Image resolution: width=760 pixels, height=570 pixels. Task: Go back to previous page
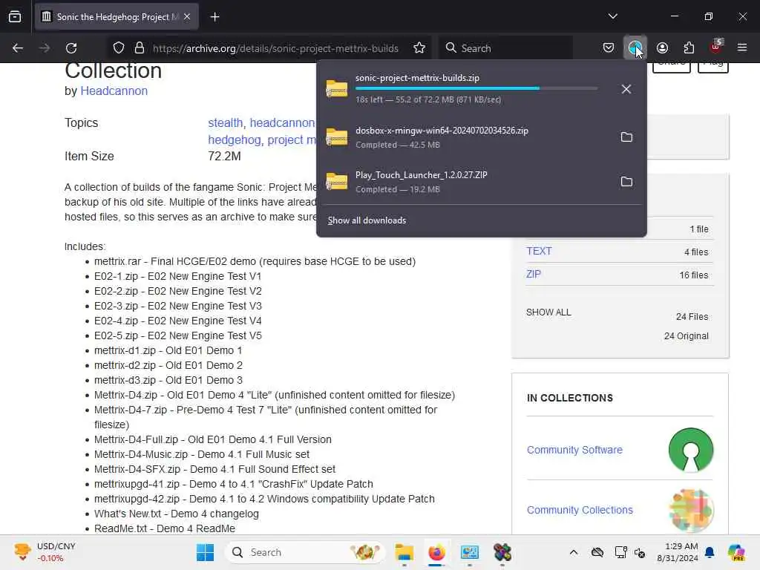pyautogui.click(x=18, y=48)
